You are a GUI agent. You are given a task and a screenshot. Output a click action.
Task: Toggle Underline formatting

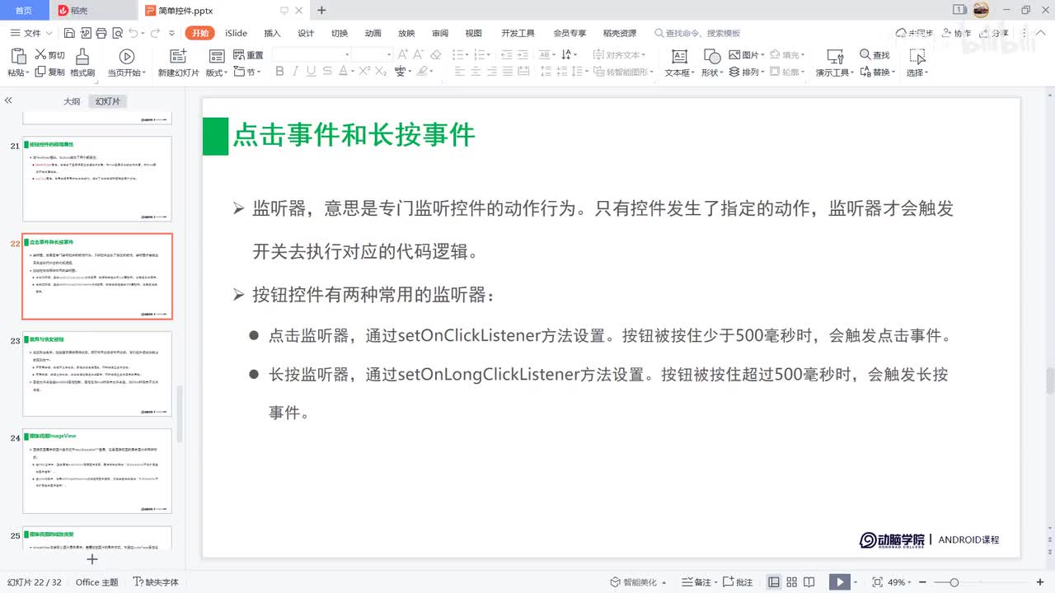[x=312, y=72]
